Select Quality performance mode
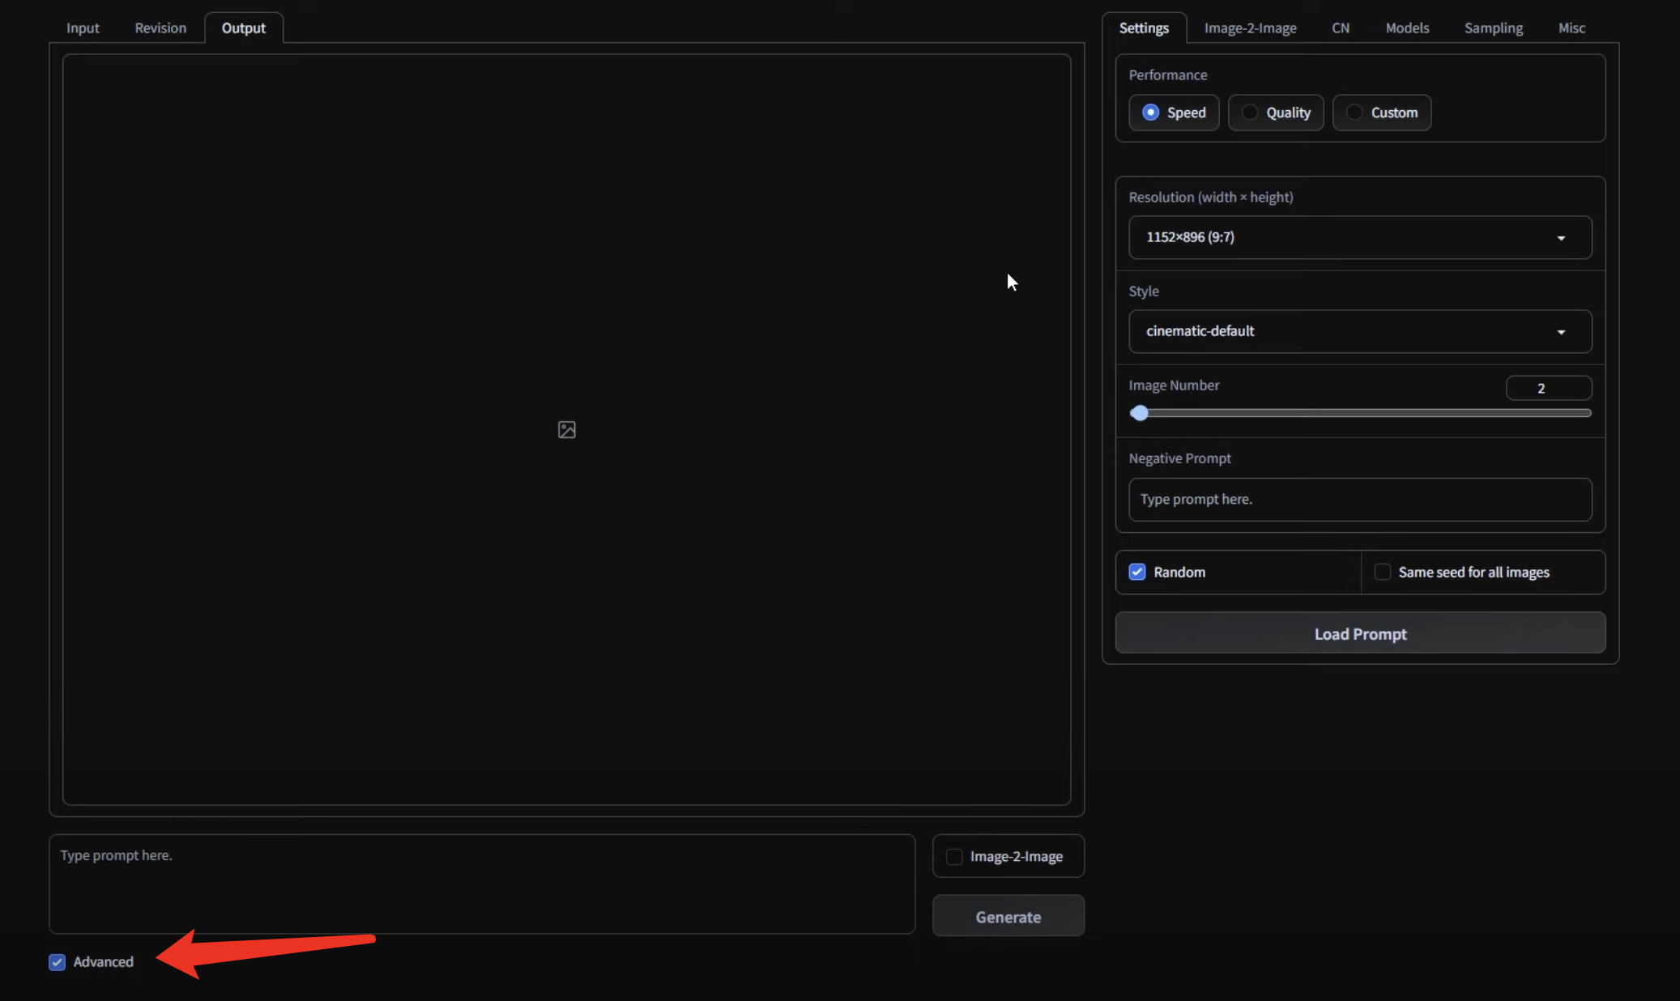Viewport: 1680px width, 1001px height. 1250,113
